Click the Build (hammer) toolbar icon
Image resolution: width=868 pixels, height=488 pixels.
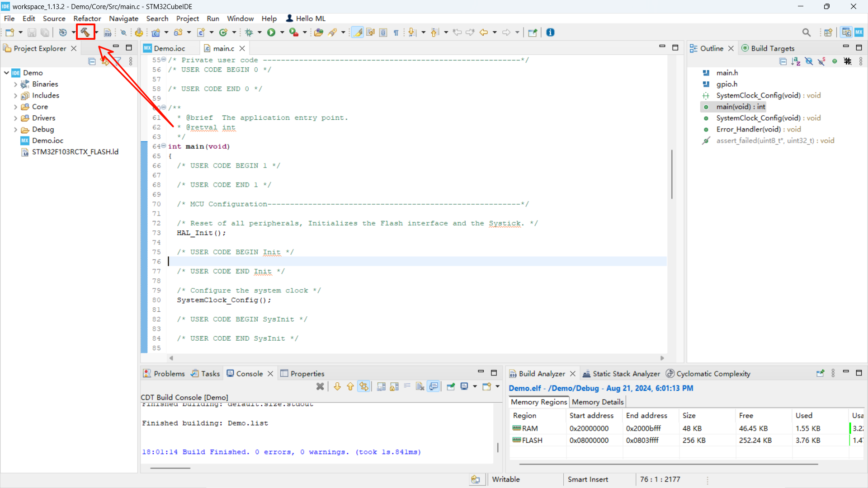tap(85, 32)
